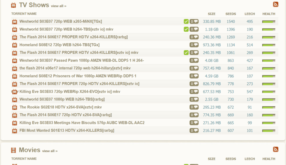Viewport: 286px width, 165px height.
Task: Open comments bubble for Westworld Passed Pawn 1080p
Action: pos(194,60)
